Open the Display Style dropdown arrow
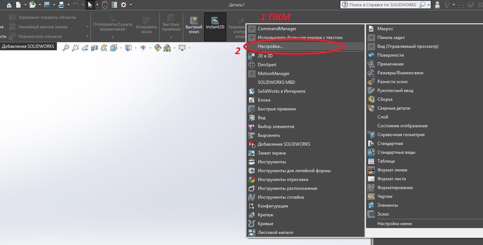This screenshot has height=245, width=483. click(135, 48)
